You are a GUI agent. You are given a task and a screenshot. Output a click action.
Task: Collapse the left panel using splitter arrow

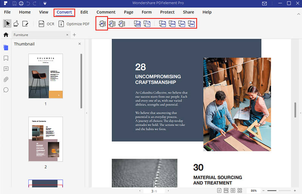coord(86,113)
